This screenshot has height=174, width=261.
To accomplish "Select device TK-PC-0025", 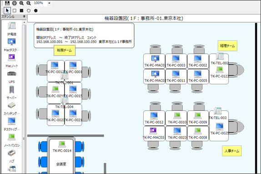I will tap(220, 126).
